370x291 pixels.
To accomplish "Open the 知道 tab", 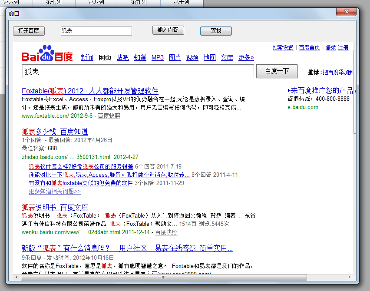I will point(140,58).
